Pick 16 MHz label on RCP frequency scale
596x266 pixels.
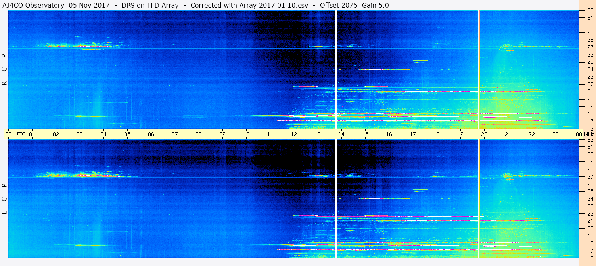(x=590, y=129)
